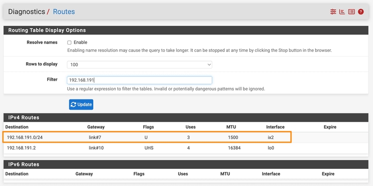373x186 pixels.
Task: Click the Routing Table Display Options header
Action: [186, 30]
